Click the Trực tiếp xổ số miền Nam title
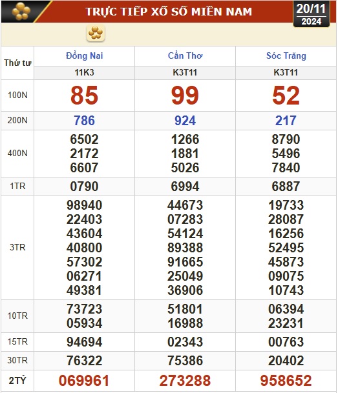Viewport: 338px width, 393px height. 169,12
